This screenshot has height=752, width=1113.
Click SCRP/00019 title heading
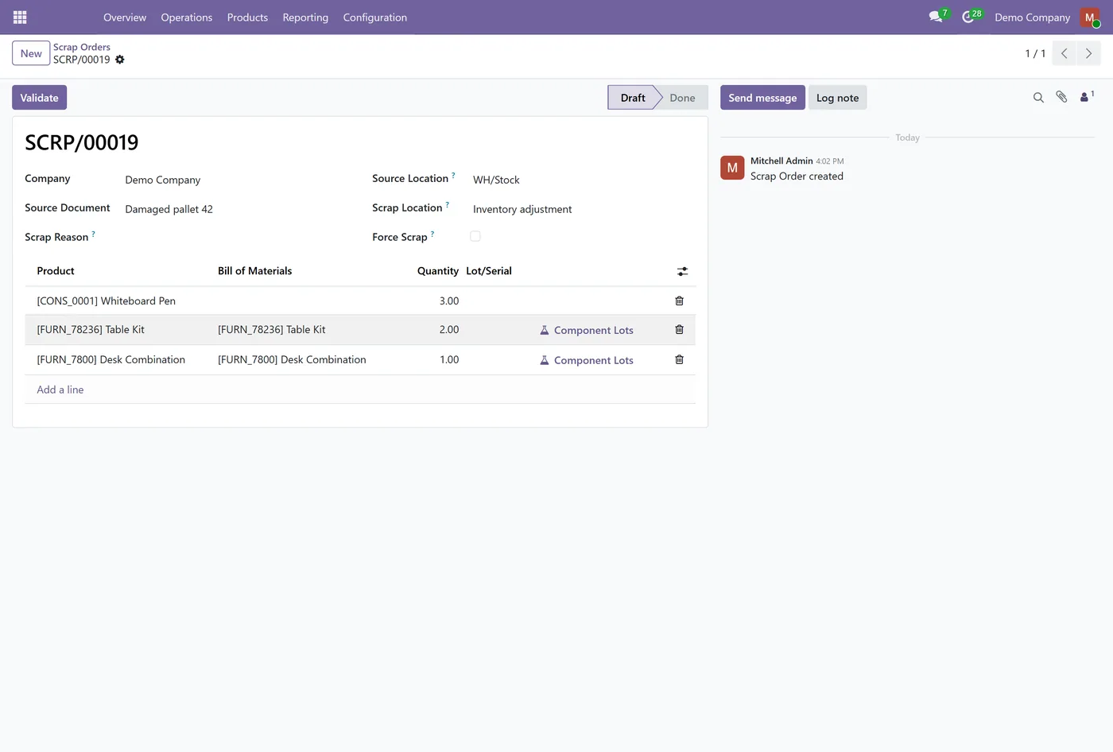tap(82, 142)
